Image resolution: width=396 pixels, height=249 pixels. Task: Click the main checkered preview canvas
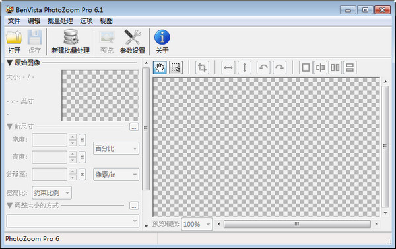coord(267,147)
